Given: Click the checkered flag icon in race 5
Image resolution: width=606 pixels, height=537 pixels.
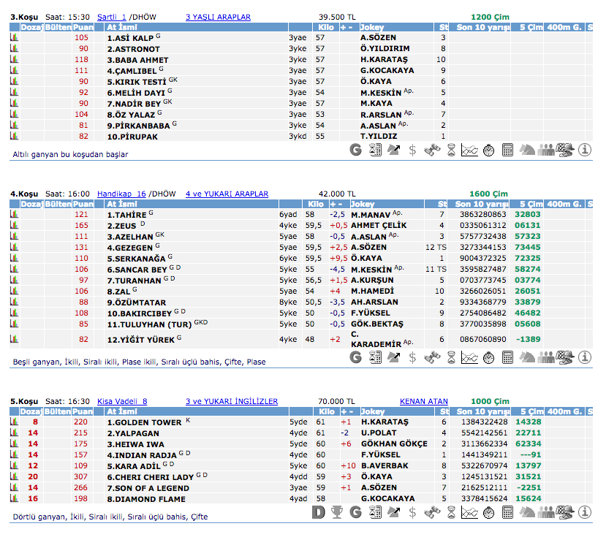Looking at the screenshot, I should pyautogui.click(x=565, y=512).
